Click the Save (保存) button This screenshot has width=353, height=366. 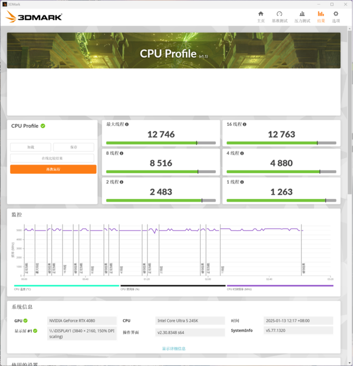pyautogui.click(x=74, y=147)
